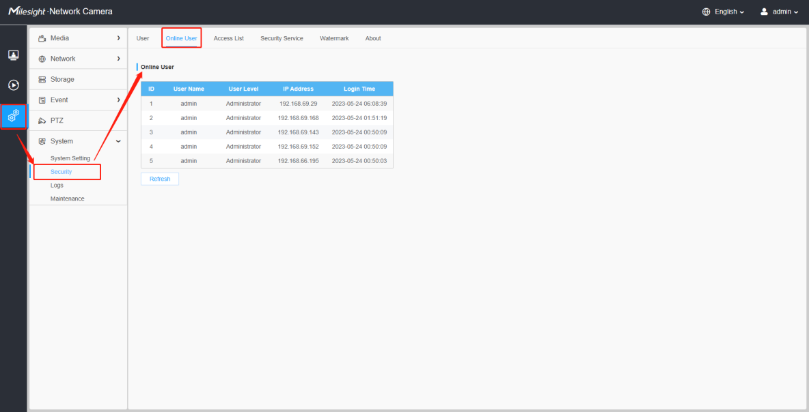Expand the Network menu chevron
Viewport: 809px width, 412px height.
pos(119,59)
